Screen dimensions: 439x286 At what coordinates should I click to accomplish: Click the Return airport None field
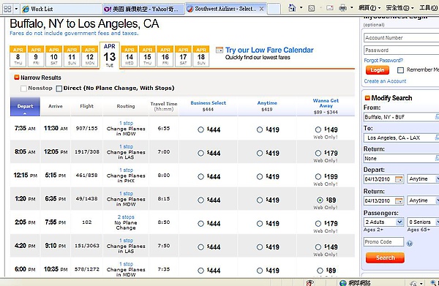point(401,159)
